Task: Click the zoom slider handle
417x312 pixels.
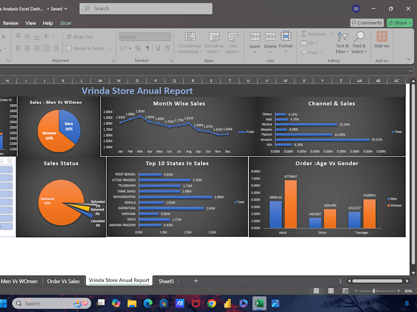Action: 374,291
